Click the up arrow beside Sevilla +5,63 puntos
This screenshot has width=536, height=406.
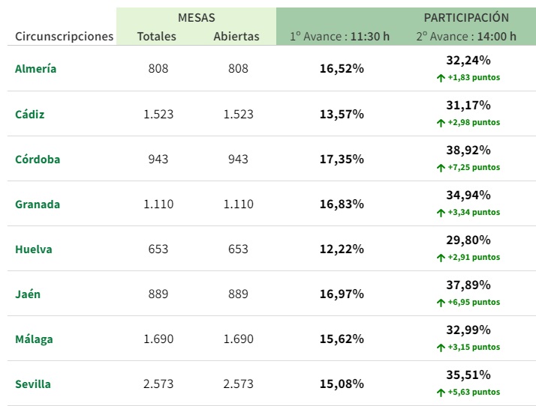click(x=441, y=393)
